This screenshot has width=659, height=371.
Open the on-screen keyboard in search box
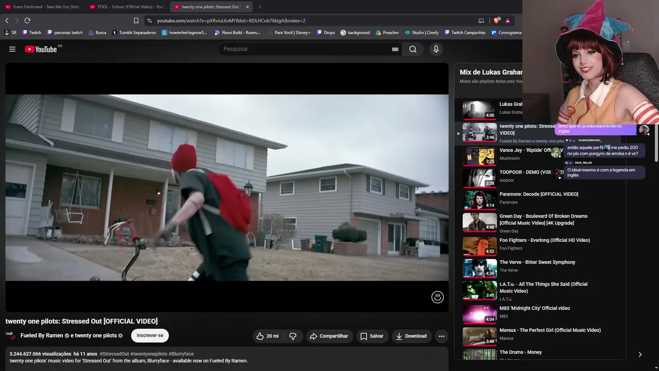395,49
